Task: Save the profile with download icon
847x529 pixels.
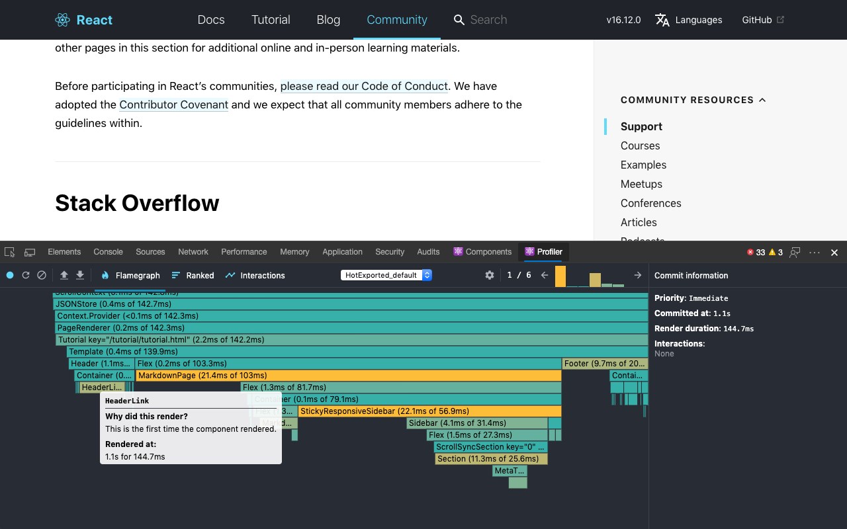Action: point(80,275)
